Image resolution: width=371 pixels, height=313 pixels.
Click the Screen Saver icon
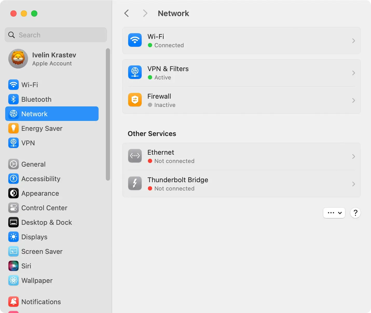[13, 251]
